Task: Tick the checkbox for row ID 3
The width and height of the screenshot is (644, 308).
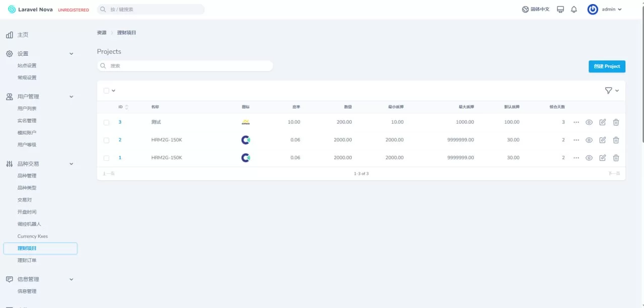Action: click(106, 122)
